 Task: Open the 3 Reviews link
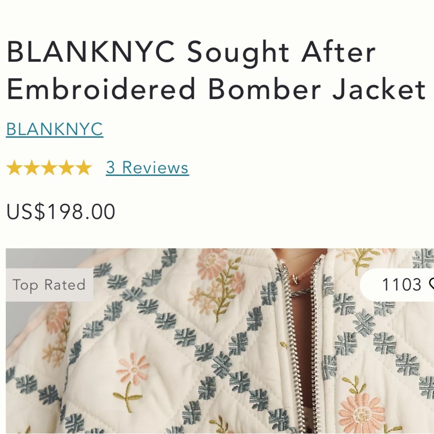coord(147,168)
